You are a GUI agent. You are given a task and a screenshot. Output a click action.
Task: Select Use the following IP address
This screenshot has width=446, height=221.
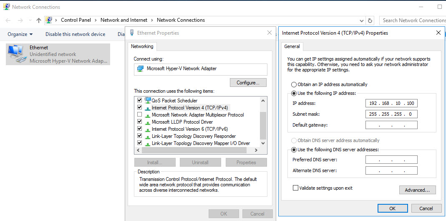[x=324, y=93]
